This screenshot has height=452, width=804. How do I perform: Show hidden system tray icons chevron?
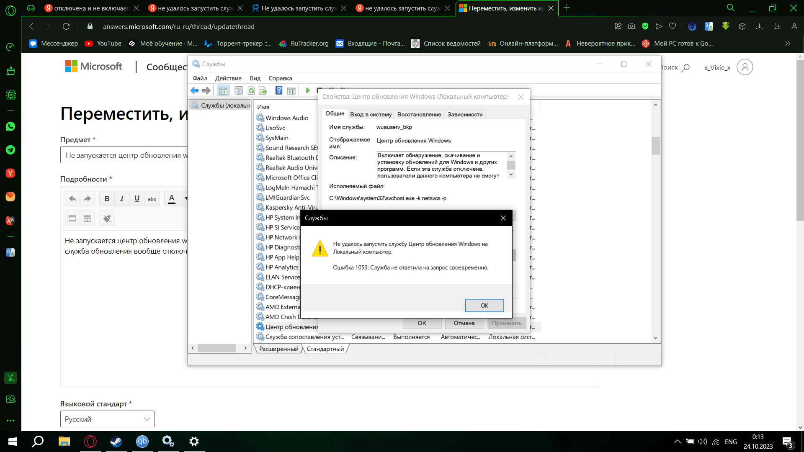coord(677,442)
